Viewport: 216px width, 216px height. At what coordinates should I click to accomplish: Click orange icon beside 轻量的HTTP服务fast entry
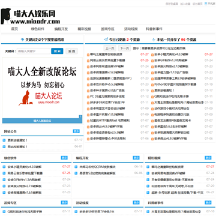pos(88,121)
